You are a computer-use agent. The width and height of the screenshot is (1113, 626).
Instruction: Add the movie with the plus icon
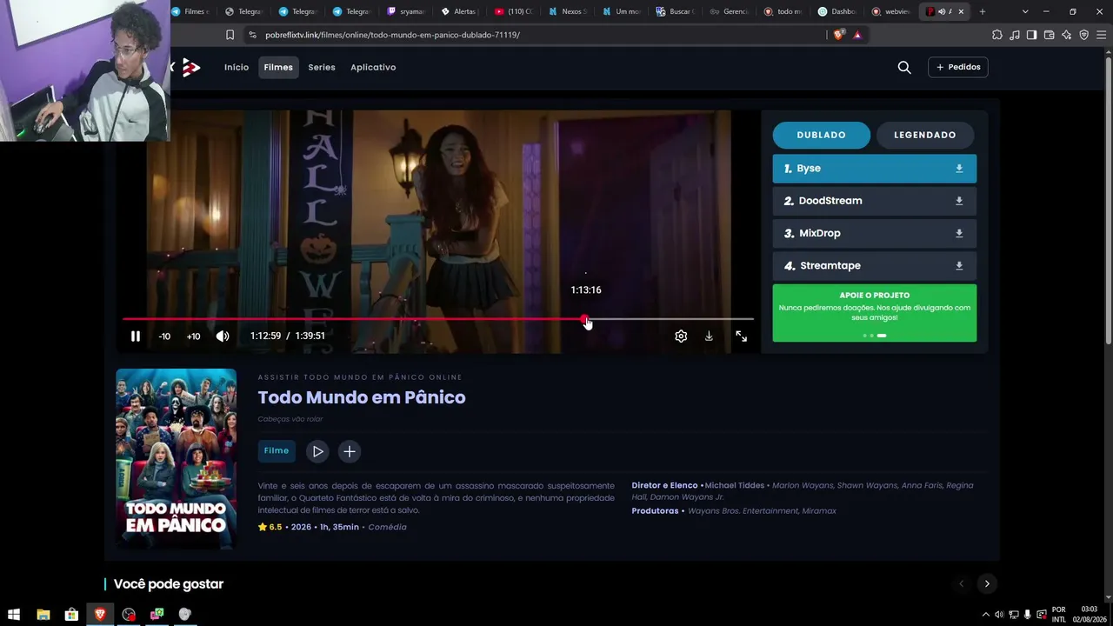(349, 451)
